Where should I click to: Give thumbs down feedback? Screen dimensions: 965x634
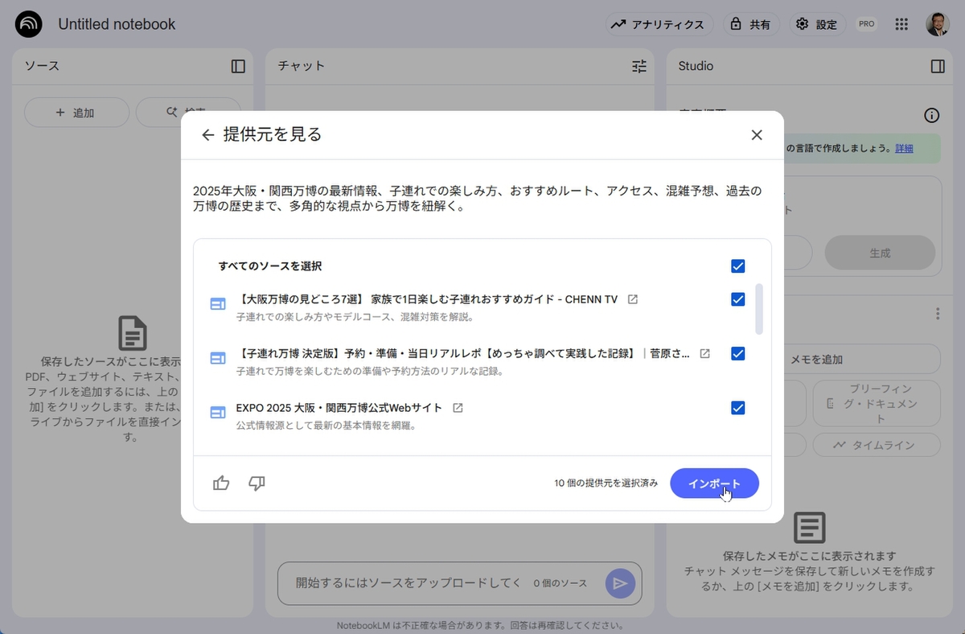(257, 483)
